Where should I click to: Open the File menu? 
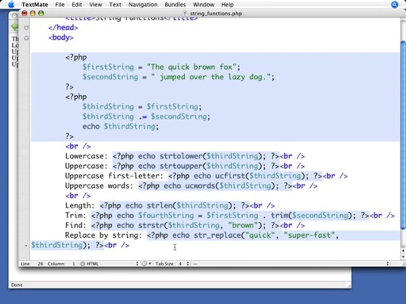tap(60, 5)
